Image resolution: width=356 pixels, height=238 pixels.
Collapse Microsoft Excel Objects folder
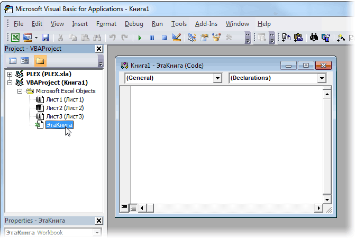click(20, 91)
